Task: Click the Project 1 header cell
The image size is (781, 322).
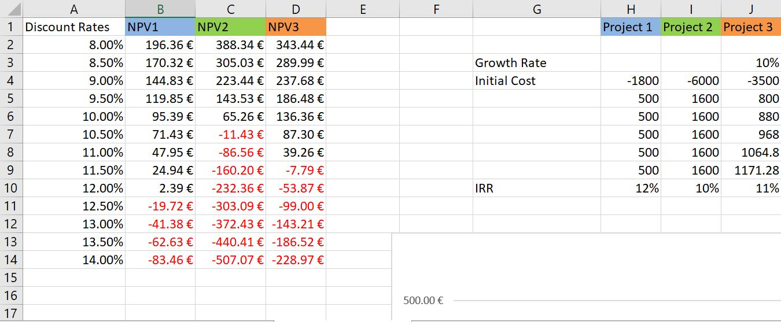Action: 631,27
